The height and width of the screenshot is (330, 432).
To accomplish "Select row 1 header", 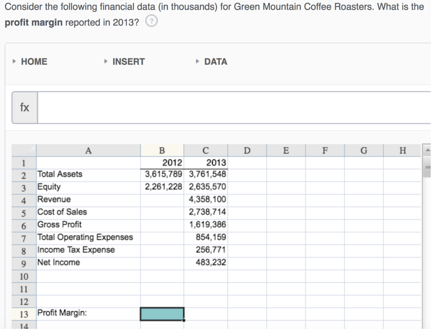I will pyautogui.click(x=24, y=163).
